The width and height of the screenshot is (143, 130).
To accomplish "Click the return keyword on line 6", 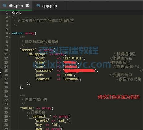I will tap(18, 33).
